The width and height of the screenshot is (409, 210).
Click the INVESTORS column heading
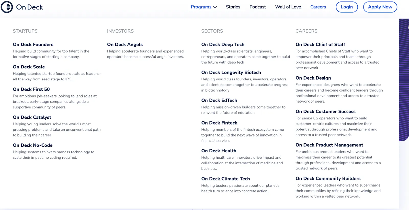click(x=120, y=31)
